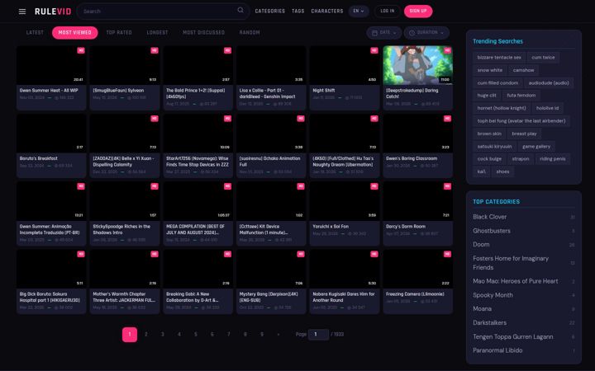Screen dimensions: 595x371
Task: Click the Sign Up button
Action: click(x=418, y=11)
